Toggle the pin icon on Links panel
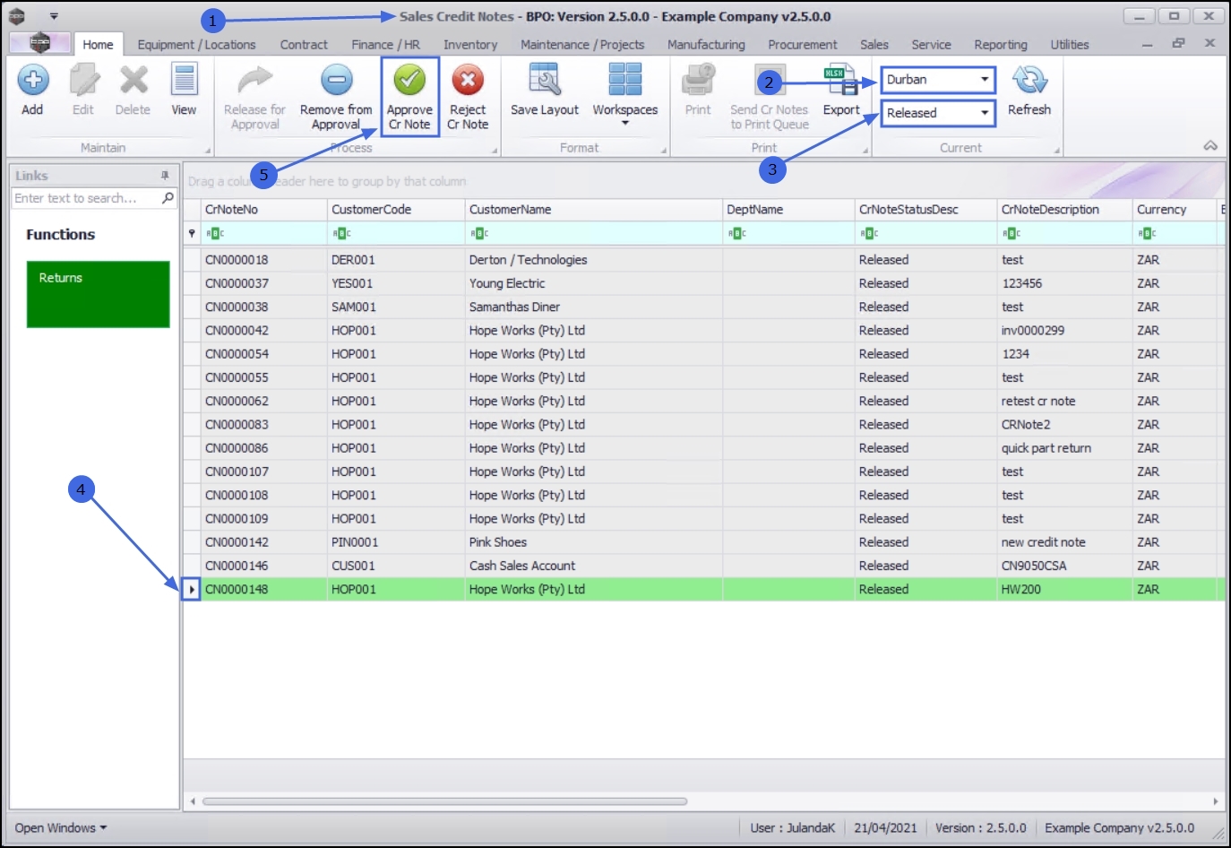Image resolution: width=1231 pixels, height=848 pixels. pyautogui.click(x=165, y=176)
